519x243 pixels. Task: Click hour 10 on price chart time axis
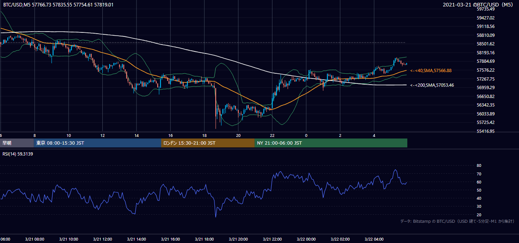pyautogui.click(x=69, y=135)
